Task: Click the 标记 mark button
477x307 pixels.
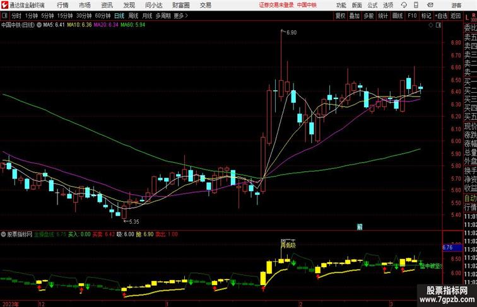Action: coord(426,16)
